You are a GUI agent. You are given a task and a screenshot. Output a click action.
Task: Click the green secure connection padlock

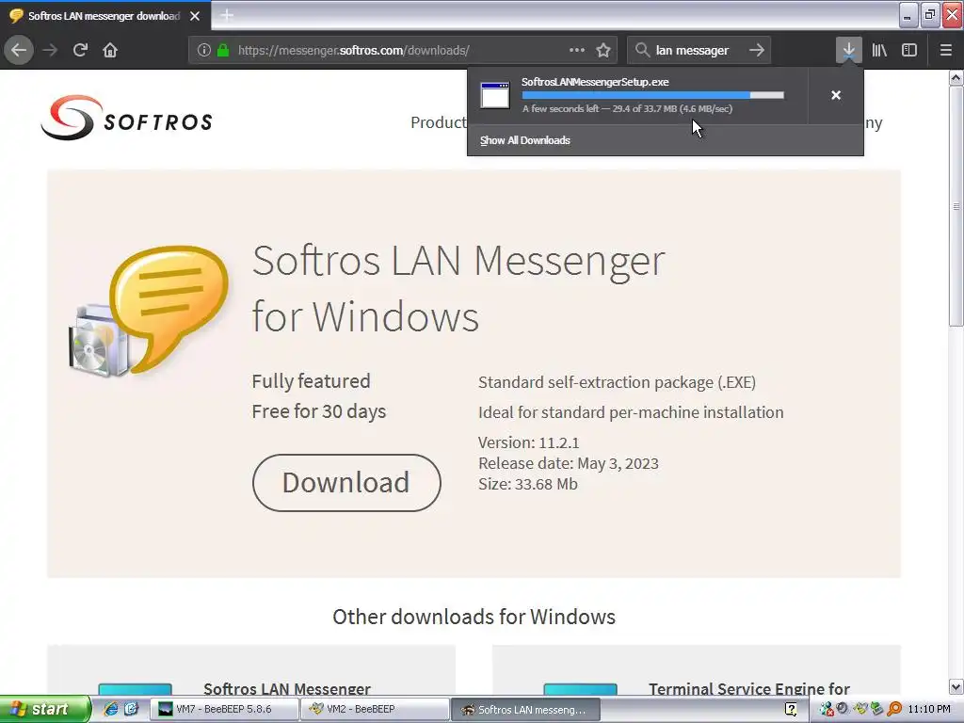tap(223, 51)
